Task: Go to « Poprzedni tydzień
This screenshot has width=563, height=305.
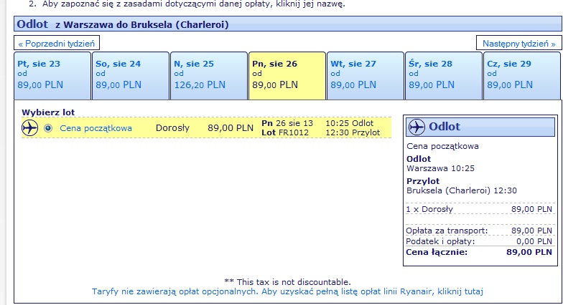Action: click(57, 44)
